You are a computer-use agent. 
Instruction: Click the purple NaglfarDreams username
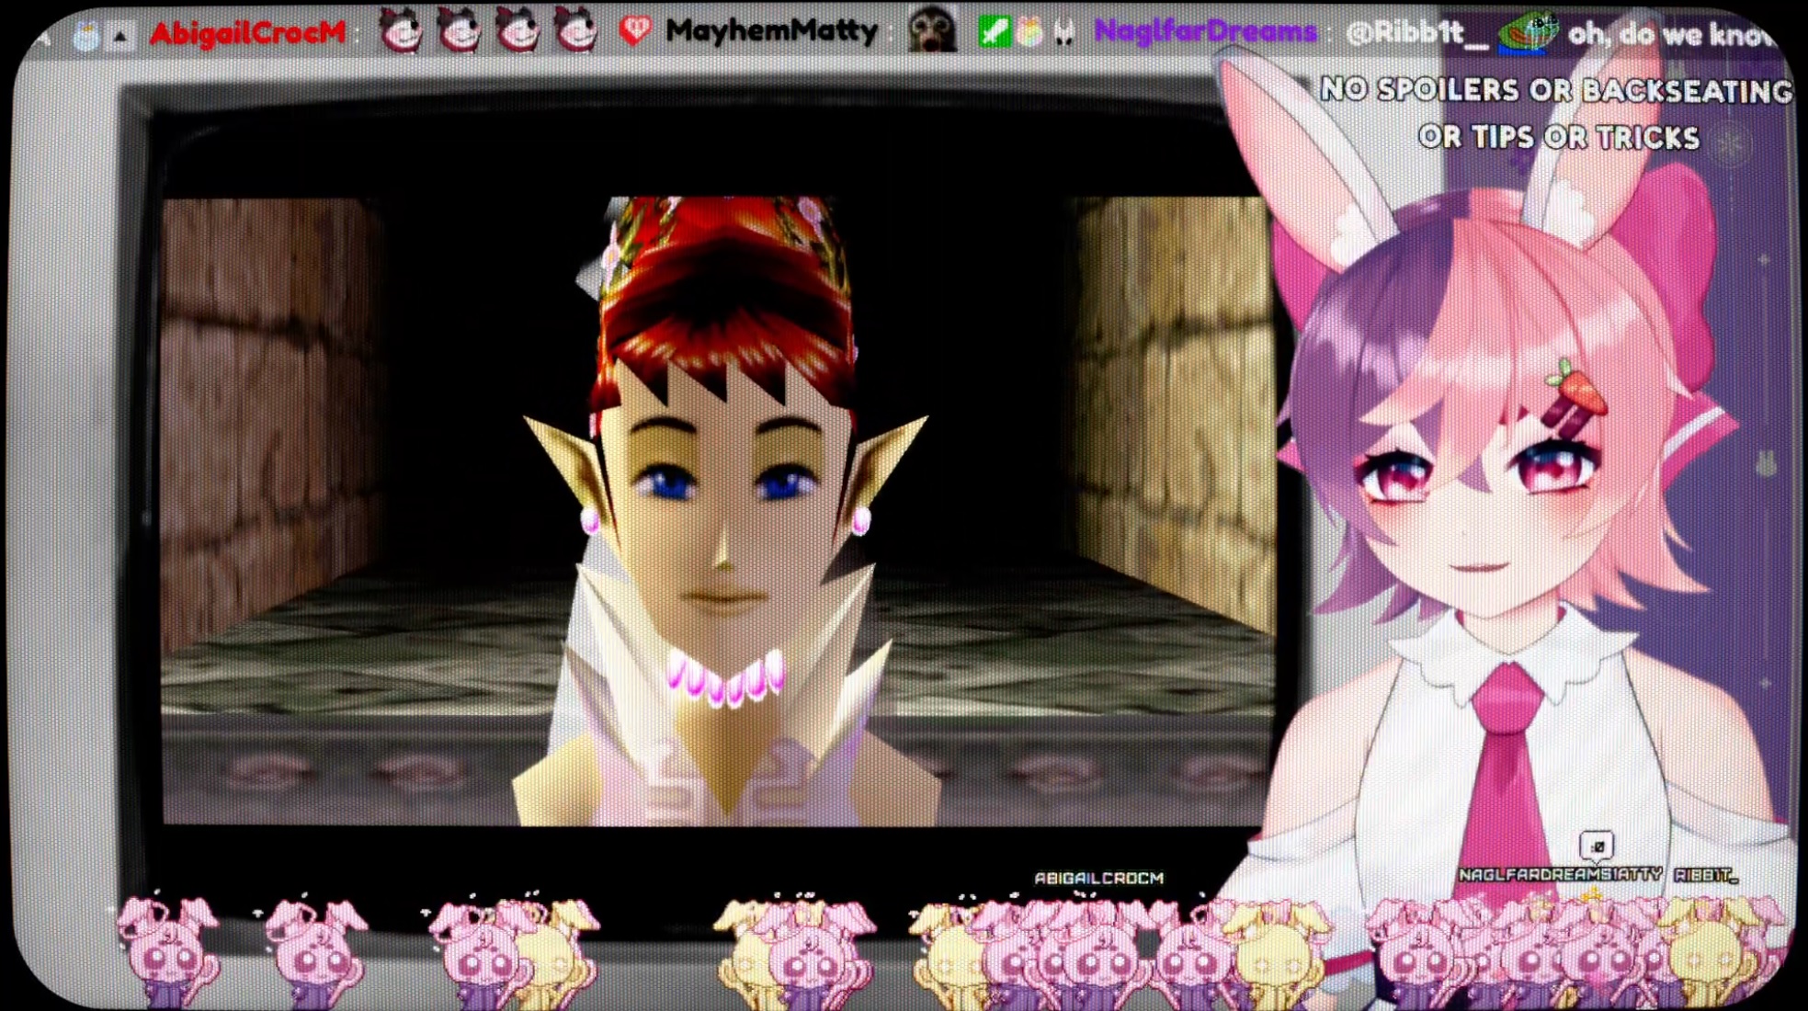click(1205, 32)
